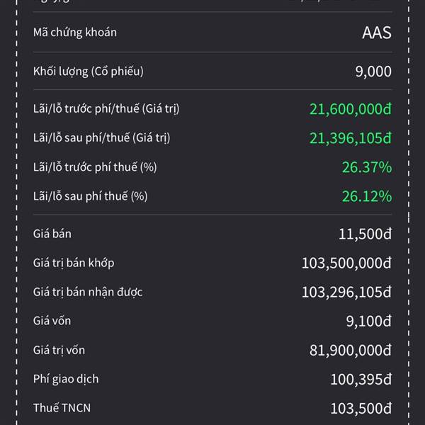Select the 9,000 share volume value

click(373, 72)
